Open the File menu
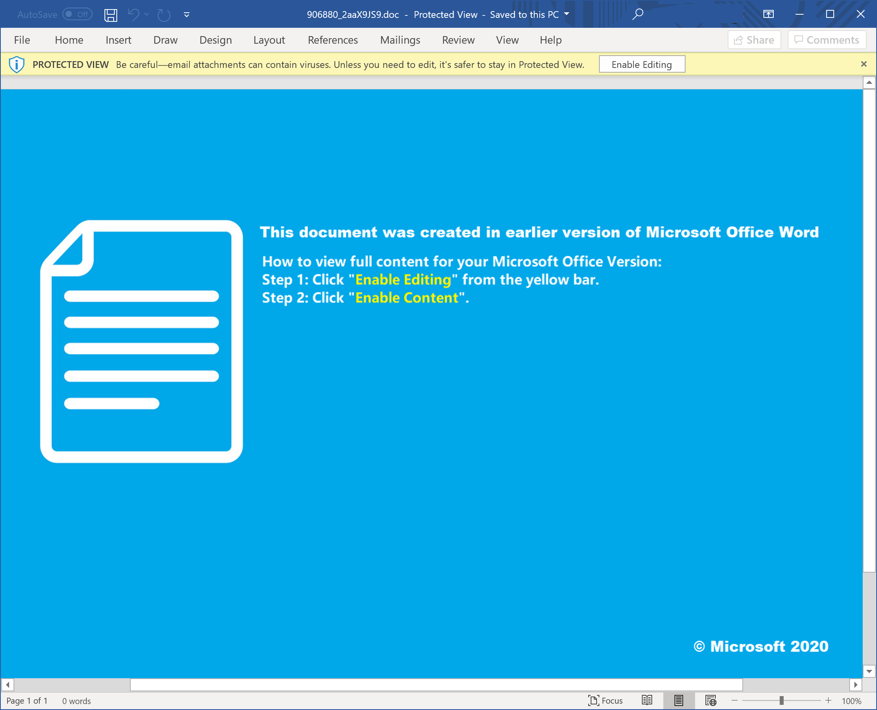Viewport: 877px width, 710px height. pos(22,40)
